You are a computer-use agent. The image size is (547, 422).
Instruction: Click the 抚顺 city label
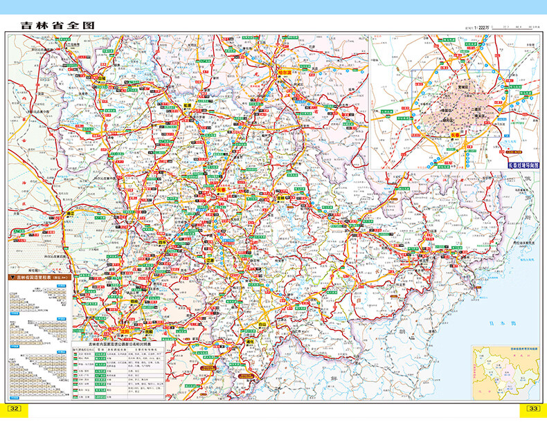coord(149,331)
